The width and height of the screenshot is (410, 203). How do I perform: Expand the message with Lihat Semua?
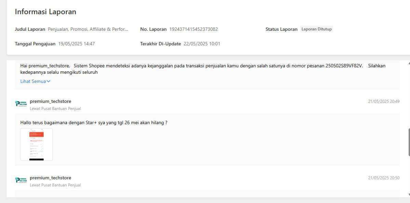35,81
